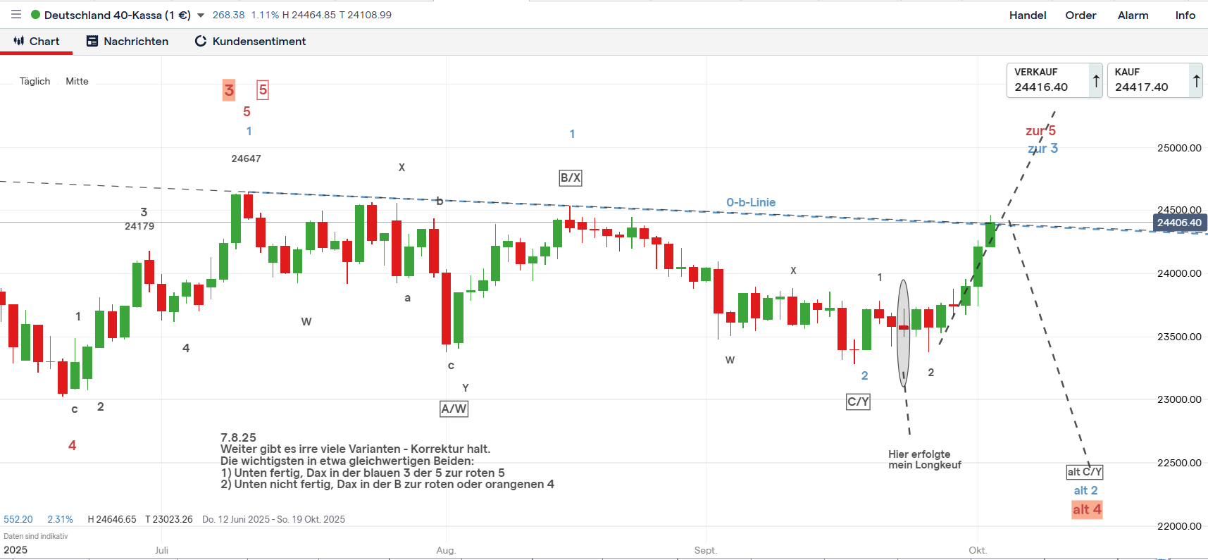Click the green market status dot
Image resolution: width=1208 pixels, height=560 pixels.
point(35,15)
